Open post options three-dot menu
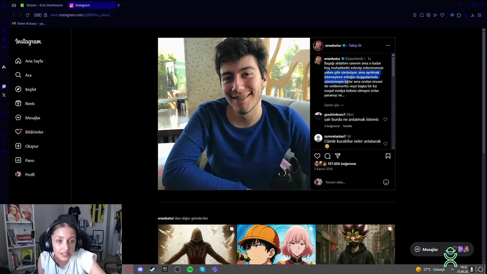 click(388, 45)
